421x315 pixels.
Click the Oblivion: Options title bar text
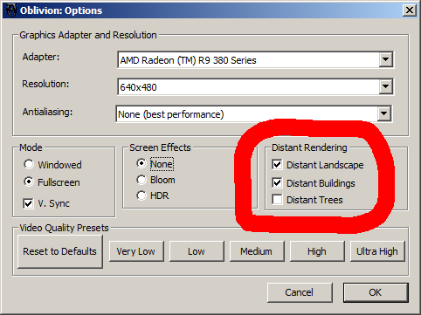coord(61,10)
